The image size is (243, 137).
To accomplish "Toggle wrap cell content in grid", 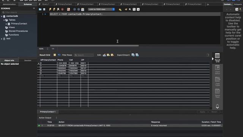I will click(208, 55).
